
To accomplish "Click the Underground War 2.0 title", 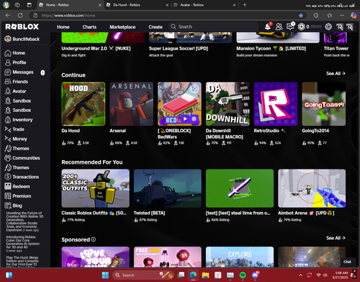I will [x=96, y=48].
